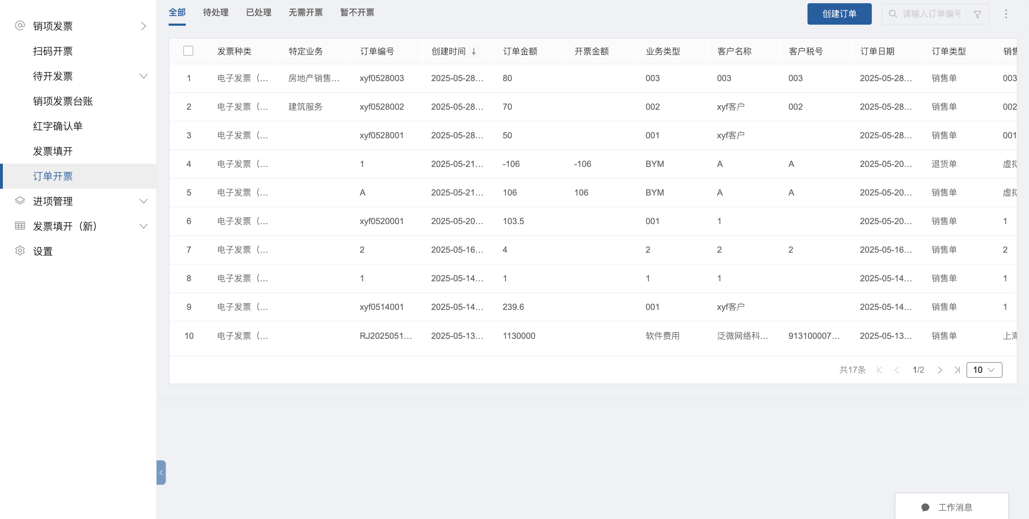1029x519 pixels.
Task: Click the 进项管理 layers icon
Action: coord(20,201)
